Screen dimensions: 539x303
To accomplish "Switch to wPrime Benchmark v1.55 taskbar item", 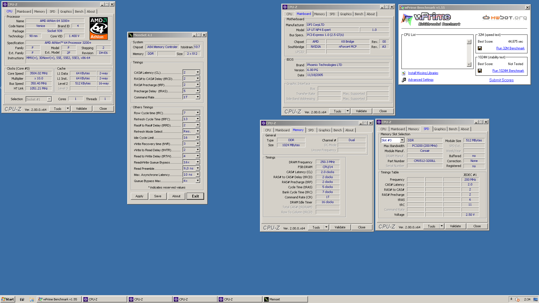I will tap(59, 299).
